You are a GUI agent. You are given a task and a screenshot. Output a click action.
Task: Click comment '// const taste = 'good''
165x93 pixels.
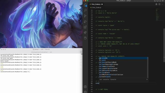tap(105, 25)
